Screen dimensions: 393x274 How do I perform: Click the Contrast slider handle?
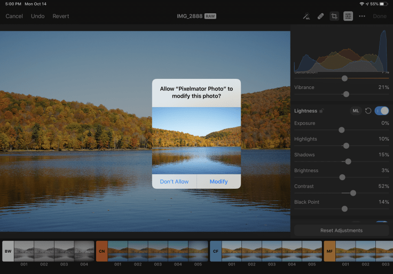(353, 193)
